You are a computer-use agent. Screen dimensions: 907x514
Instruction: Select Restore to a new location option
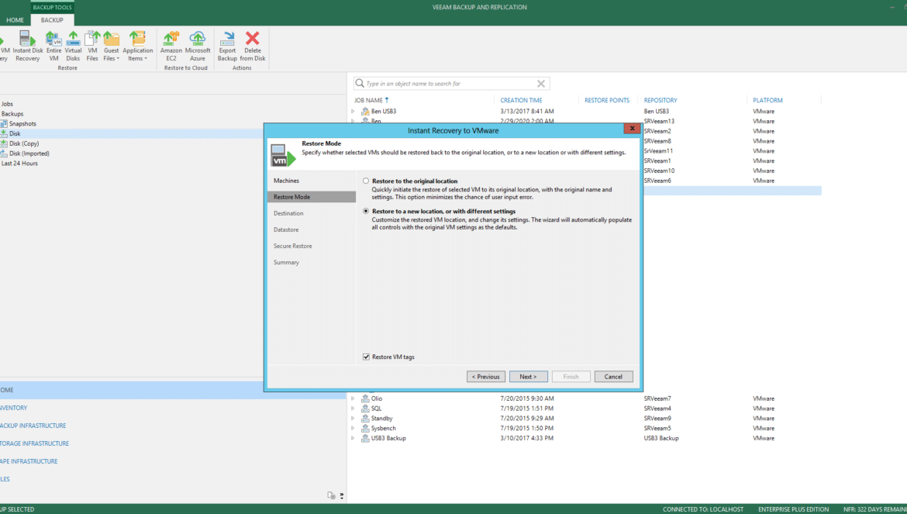[x=366, y=211]
